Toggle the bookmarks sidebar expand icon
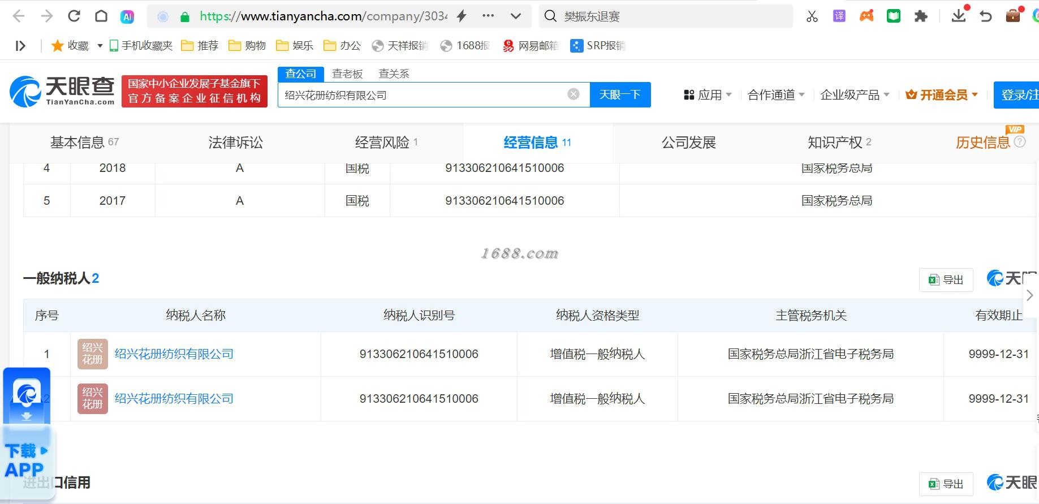 point(20,46)
